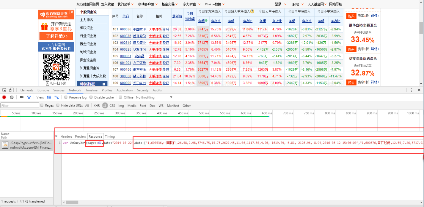Screen dimensions: 424x207
Task: Enable the Disable cache checkbox
Action: click(x=91, y=97)
